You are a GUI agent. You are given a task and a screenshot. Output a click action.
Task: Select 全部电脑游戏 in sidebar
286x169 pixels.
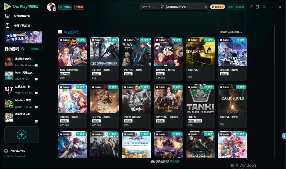click(x=22, y=16)
